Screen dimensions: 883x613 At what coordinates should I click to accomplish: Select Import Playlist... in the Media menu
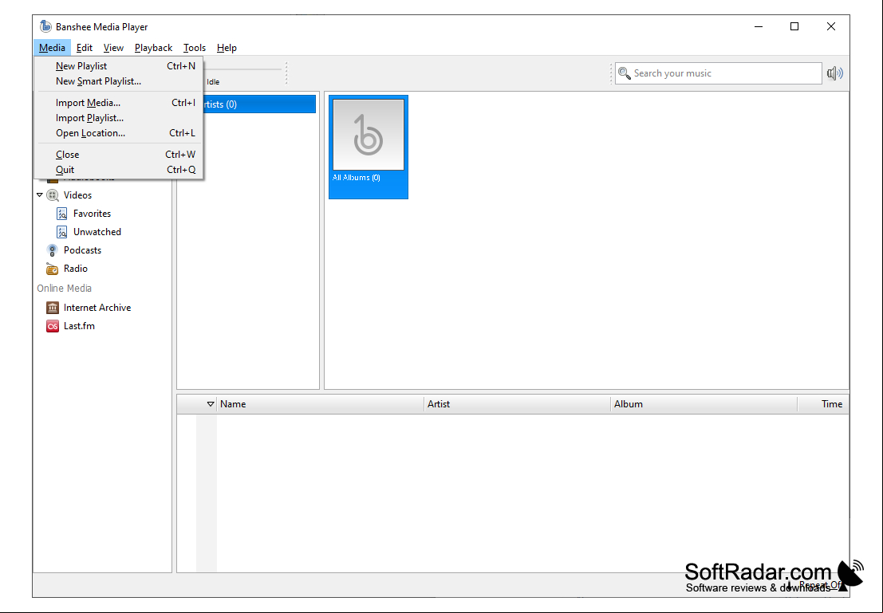(x=119, y=118)
